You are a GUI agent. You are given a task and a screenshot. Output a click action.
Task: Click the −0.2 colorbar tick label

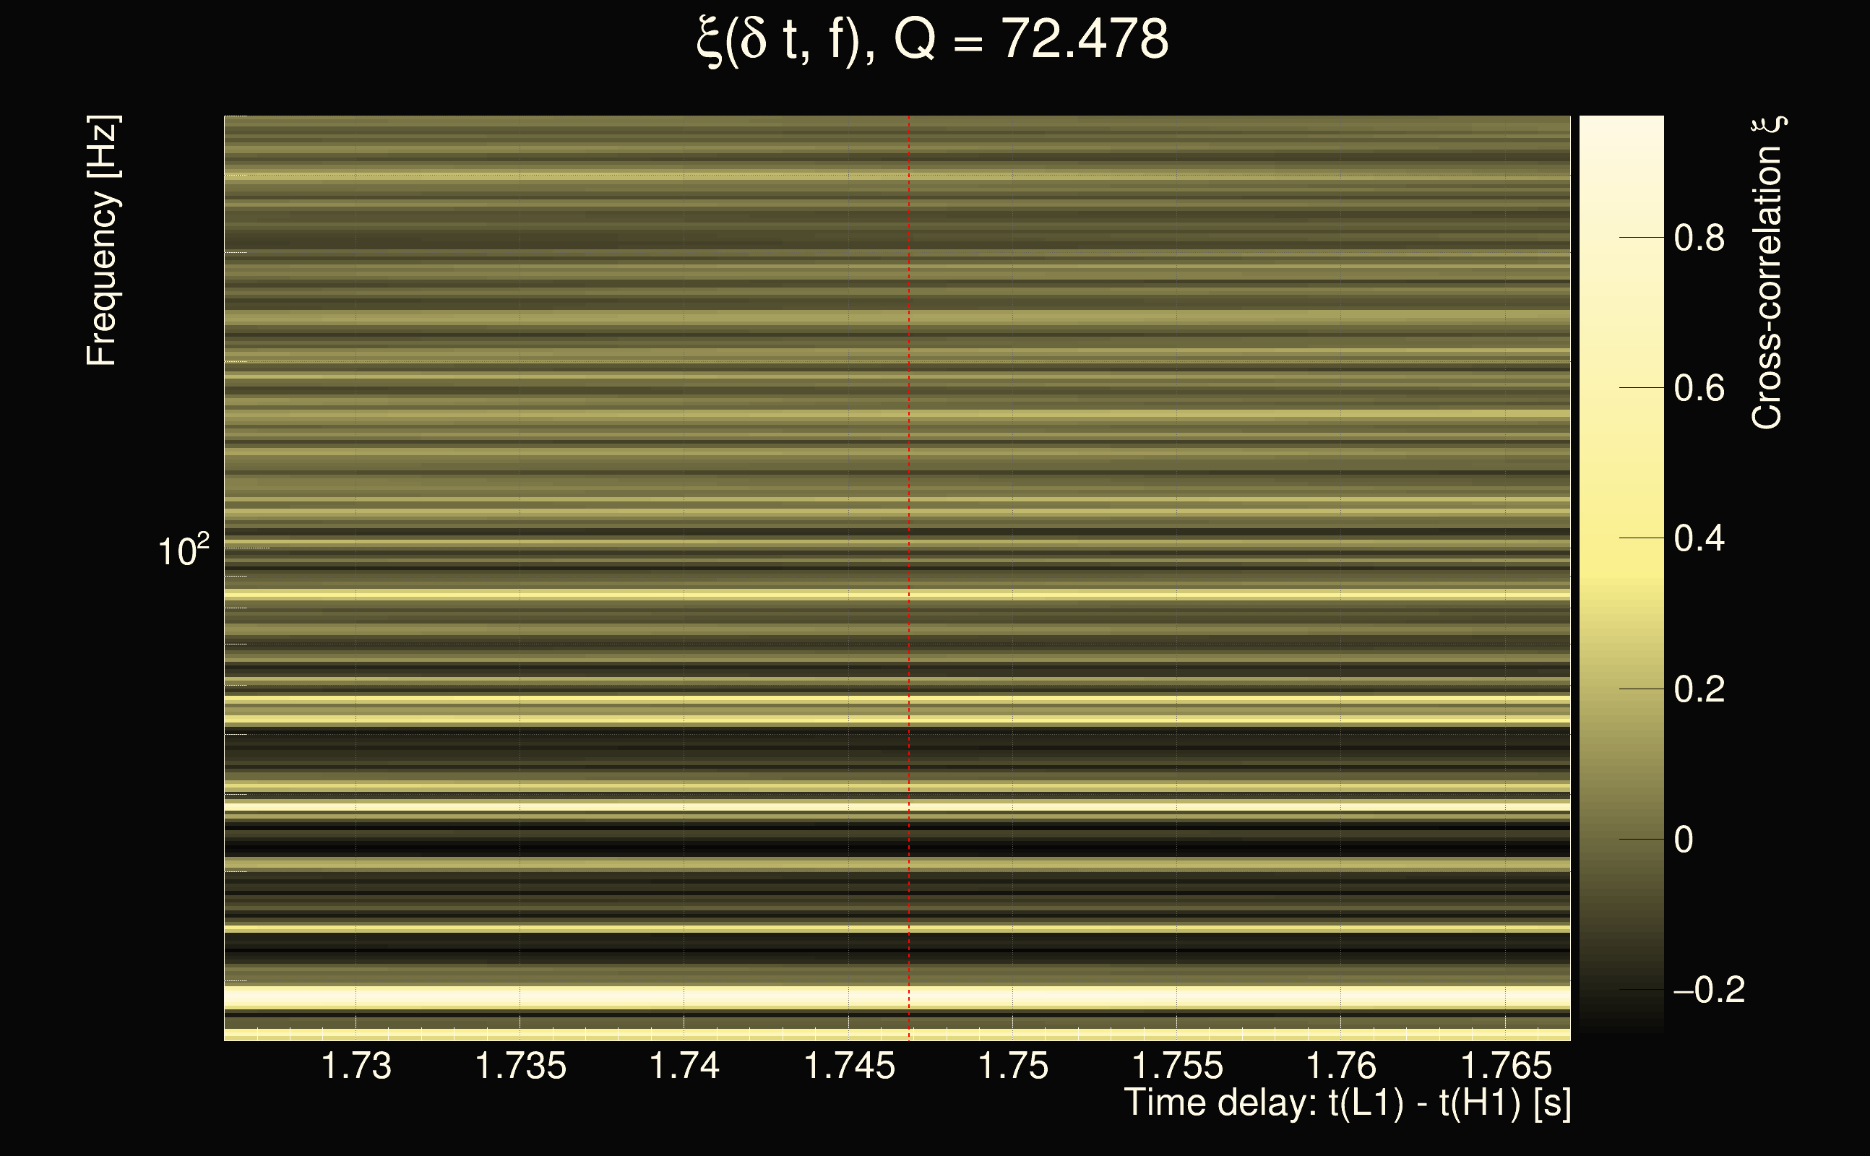1709,990
